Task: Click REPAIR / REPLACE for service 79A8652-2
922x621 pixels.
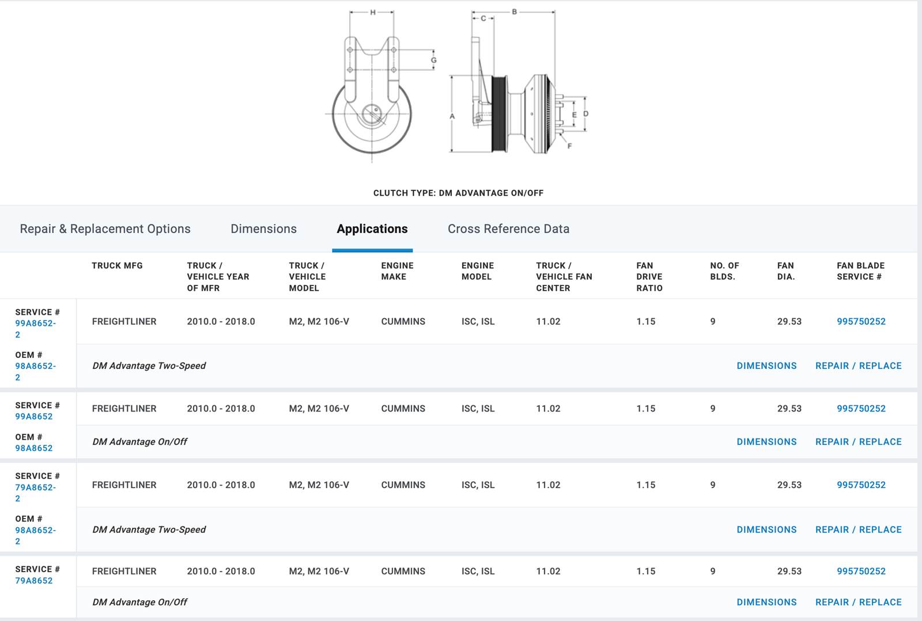Action: tap(858, 529)
